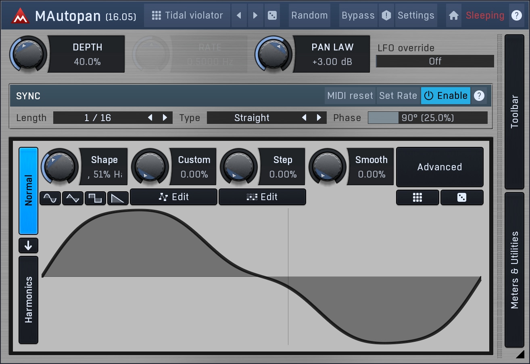The height and width of the screenshot is (364, 530).
Task: Open LFO shape presets grid button
Action: (x=417, y=197)
